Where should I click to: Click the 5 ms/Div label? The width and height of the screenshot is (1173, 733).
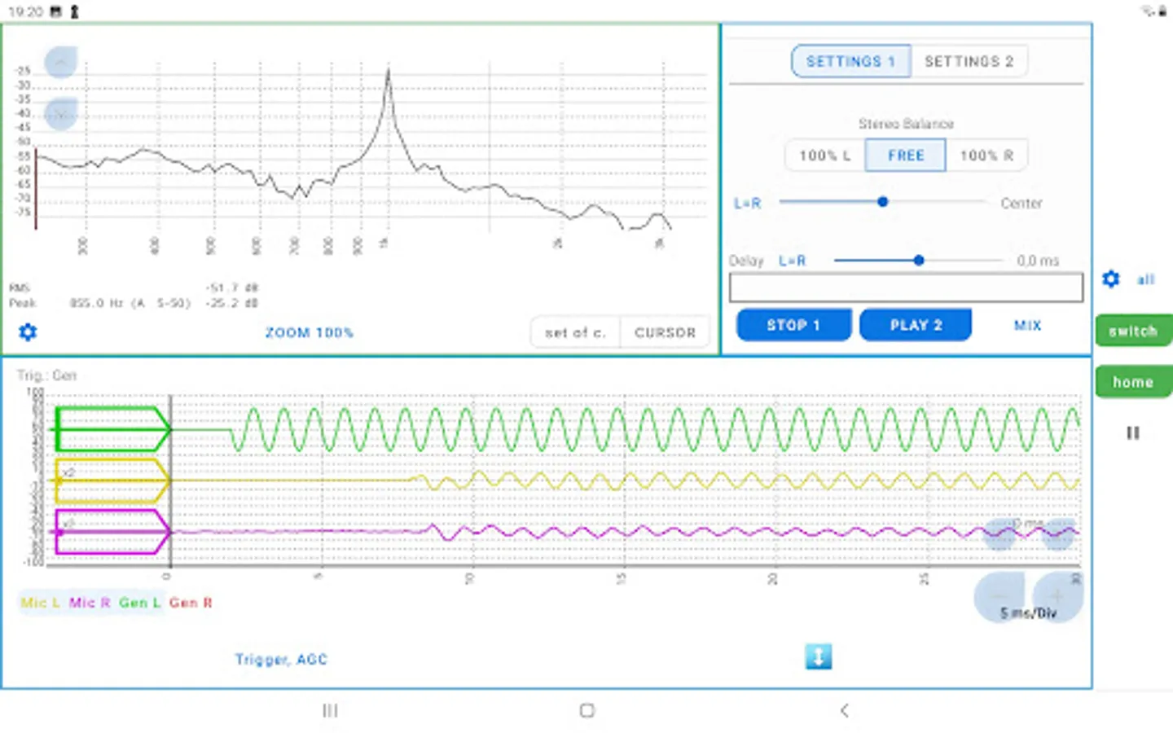[x=1028, y=613]
